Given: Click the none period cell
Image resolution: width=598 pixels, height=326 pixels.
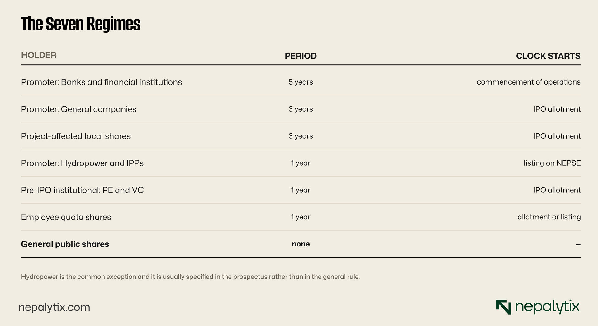Looking at the screenshot, I should [301, 244].
